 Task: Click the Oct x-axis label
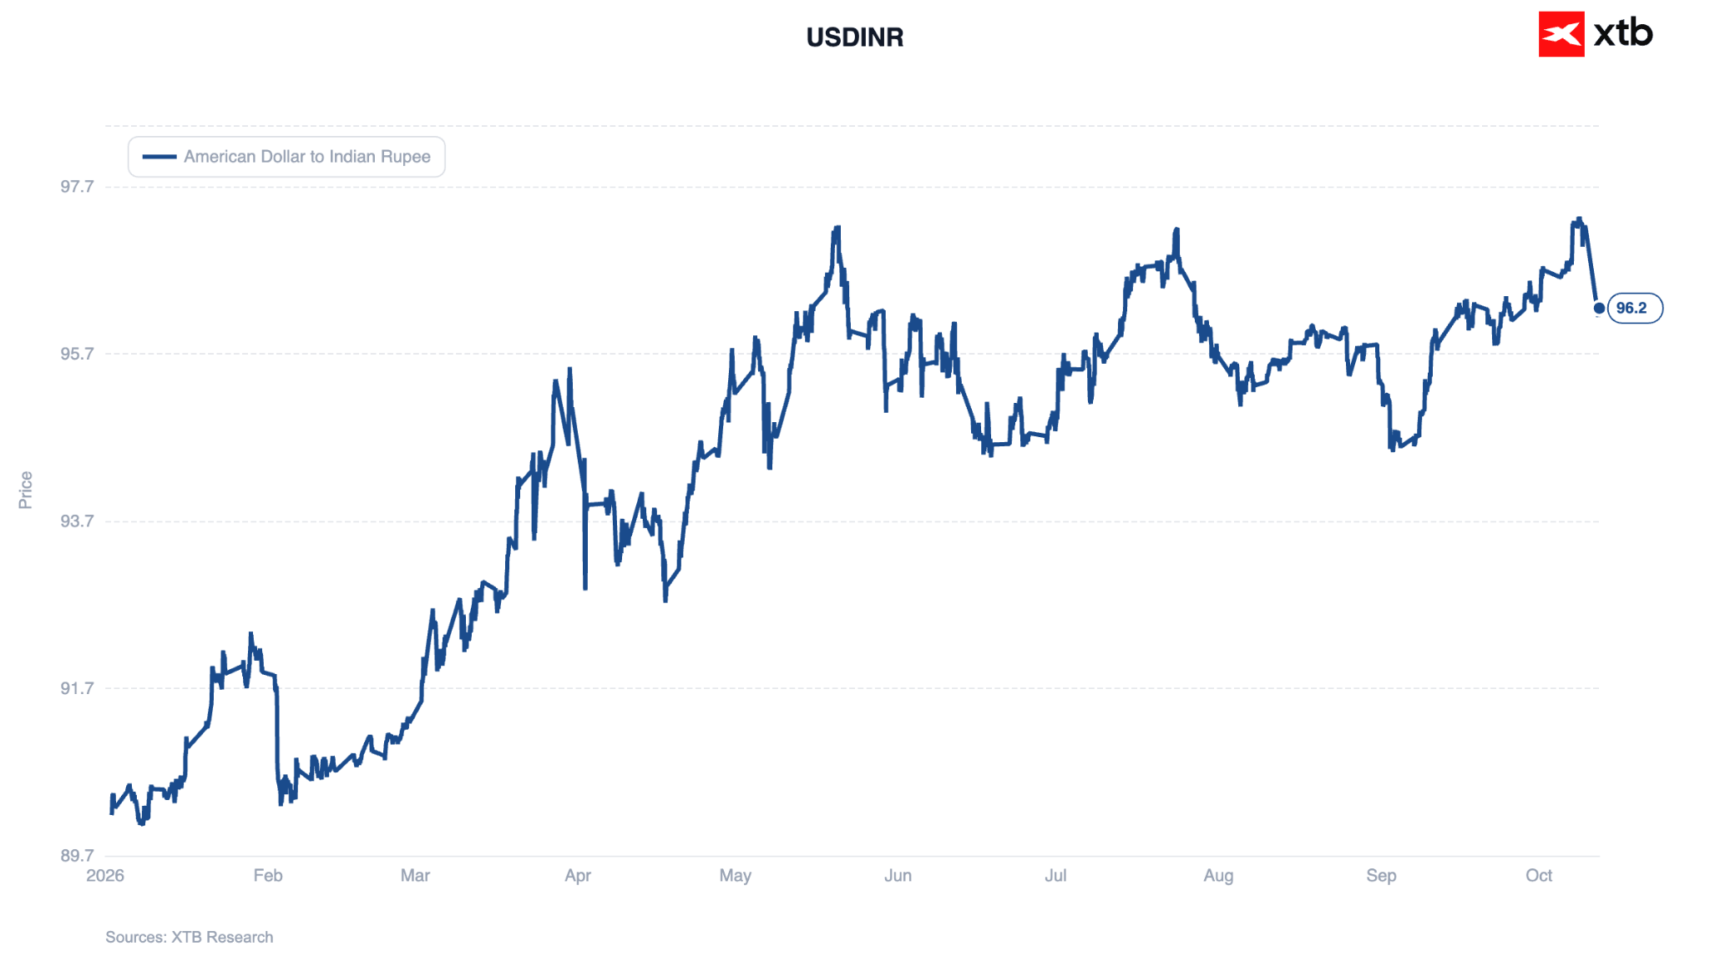pos(1539,876)
